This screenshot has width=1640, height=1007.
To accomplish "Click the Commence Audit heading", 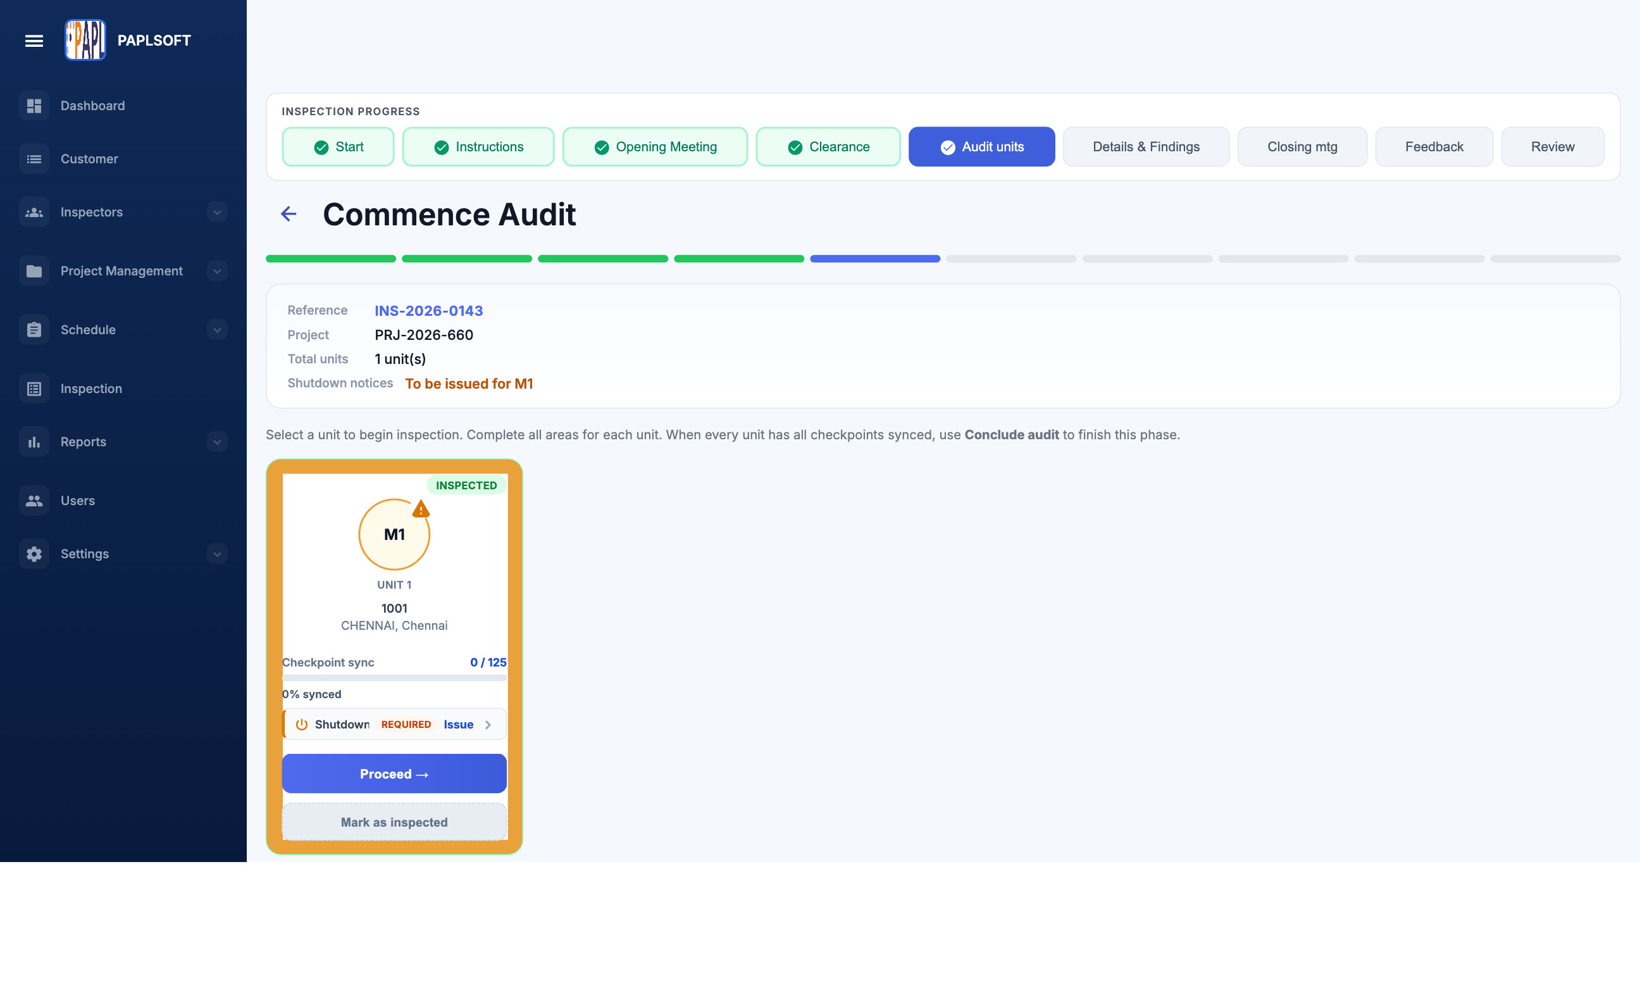I will (449, 215).
